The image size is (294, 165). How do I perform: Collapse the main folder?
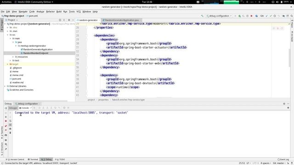[x=11, y=38]
